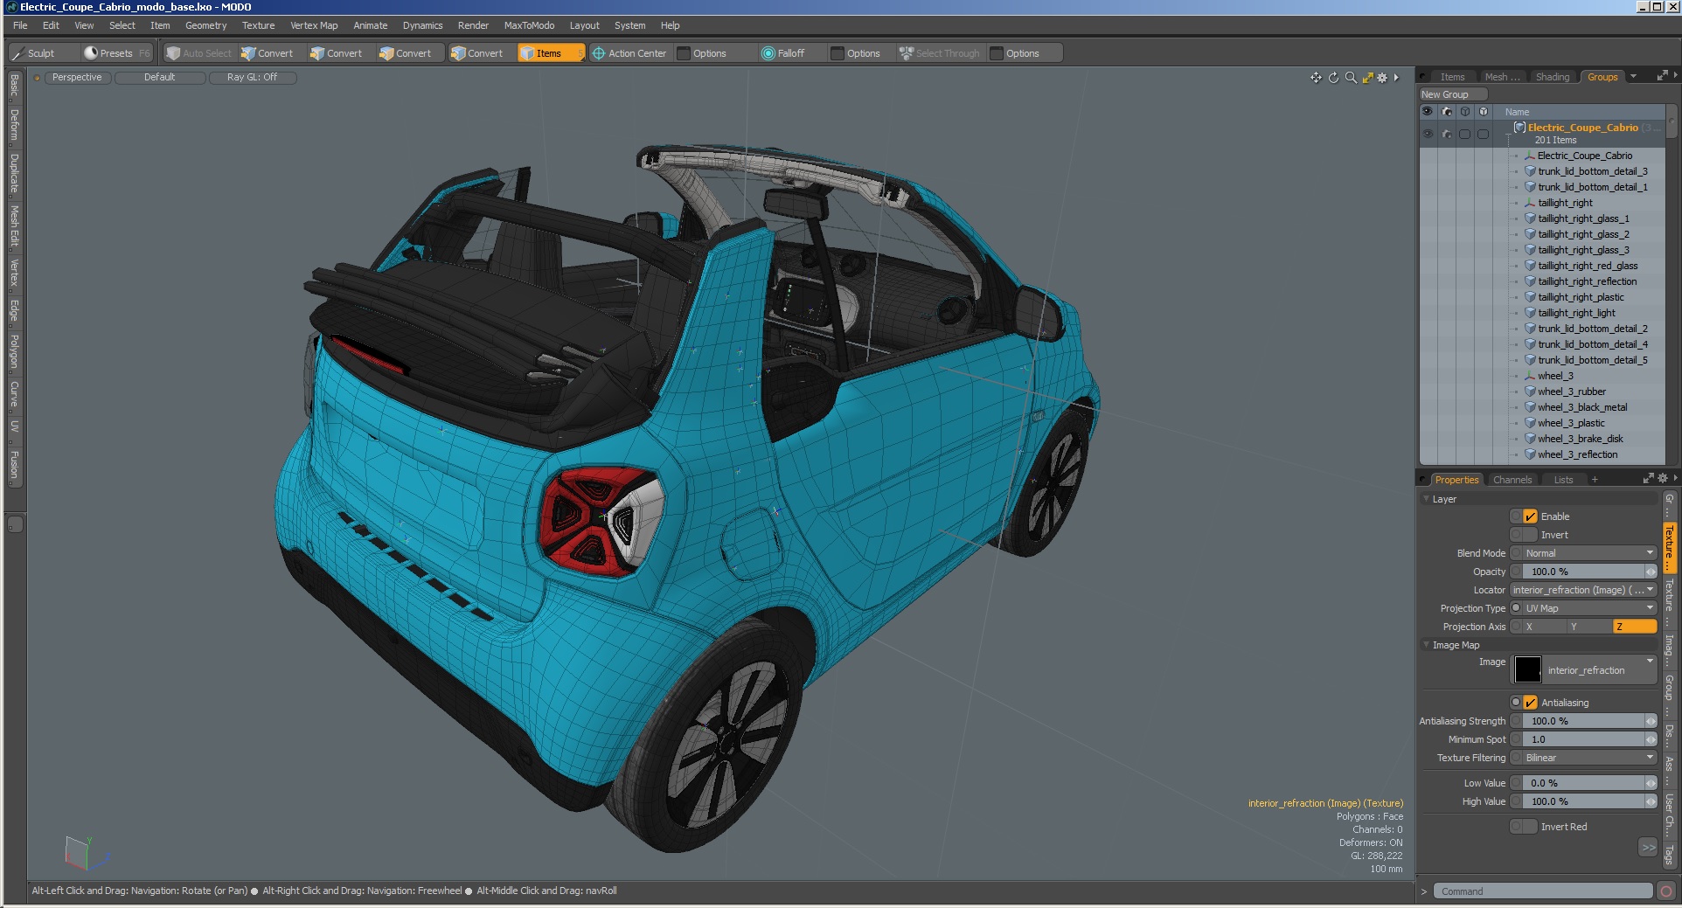The height and width of the screenshot is (908, 1682).
Task: Click the interior_refraction image thumbnail
Action: coord(1527,669)
